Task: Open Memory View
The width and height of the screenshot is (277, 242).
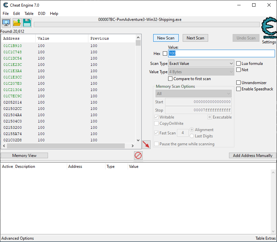Action: pos(24,156)
